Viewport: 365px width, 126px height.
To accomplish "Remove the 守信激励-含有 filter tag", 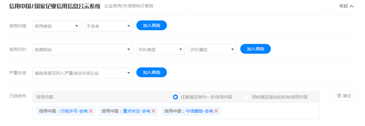I will (216, 111).
